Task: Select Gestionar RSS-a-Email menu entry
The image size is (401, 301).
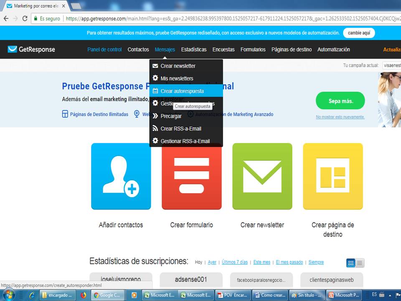Action: pos(185,141)
